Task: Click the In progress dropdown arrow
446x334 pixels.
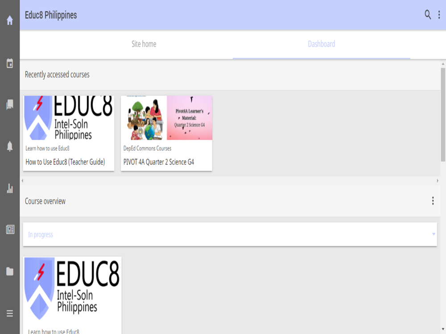Action: (434, 234)
